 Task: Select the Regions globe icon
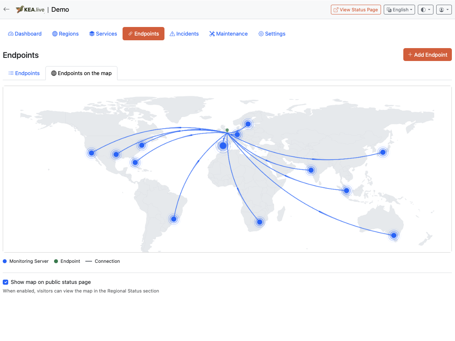pyautogui.click(x=54, y=34)
